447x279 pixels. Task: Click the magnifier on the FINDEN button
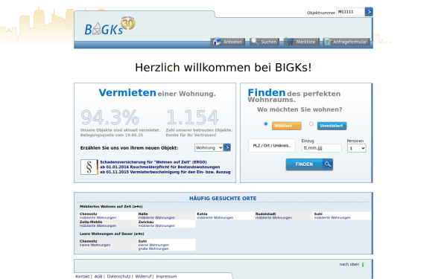(328, 164)
